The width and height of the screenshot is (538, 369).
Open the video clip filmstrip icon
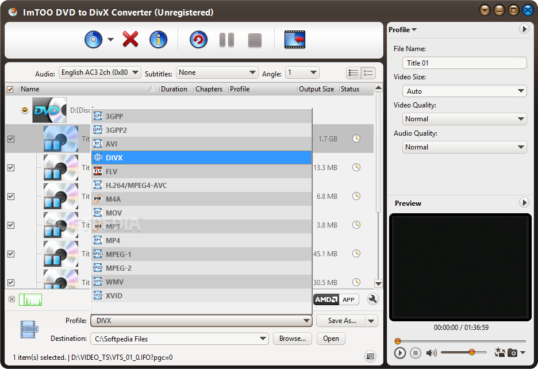tap(295, 40)
